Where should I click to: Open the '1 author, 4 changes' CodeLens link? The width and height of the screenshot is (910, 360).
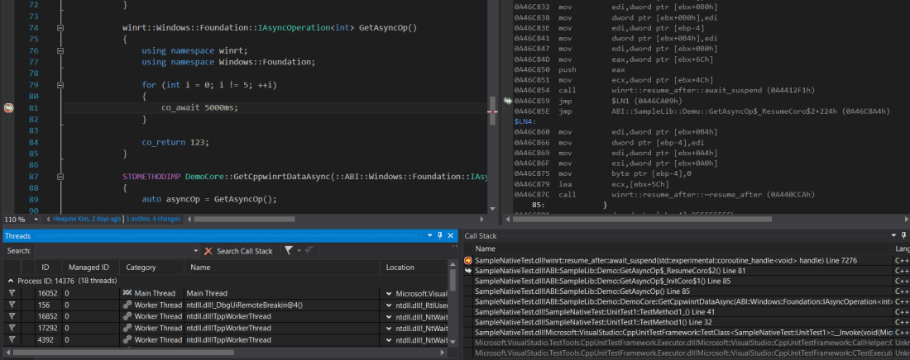coord(153,219)
